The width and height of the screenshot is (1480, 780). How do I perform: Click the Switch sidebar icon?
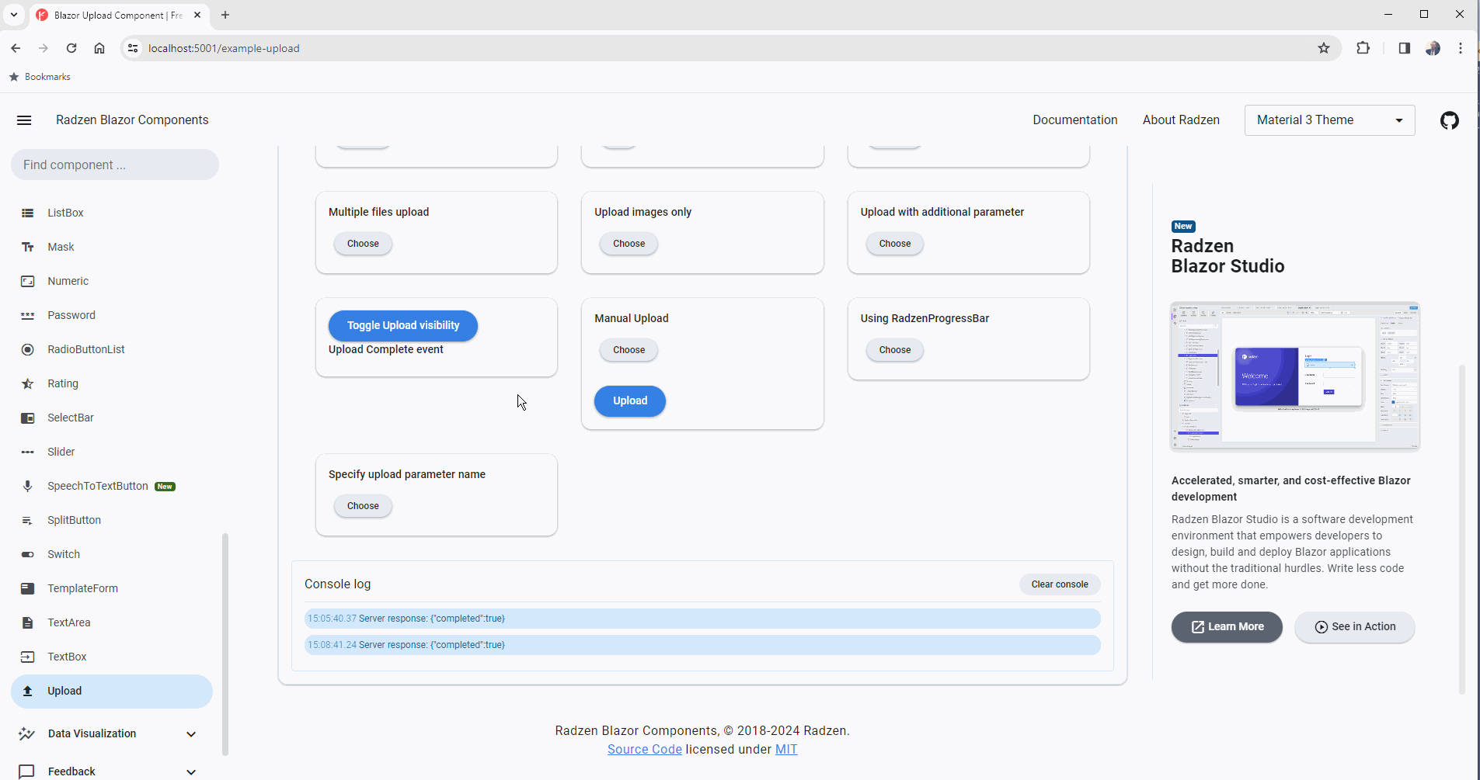(28, 554)
